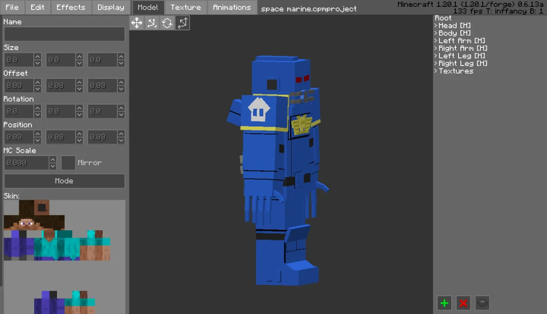Click the first Rotation value field

coord(19,111)
